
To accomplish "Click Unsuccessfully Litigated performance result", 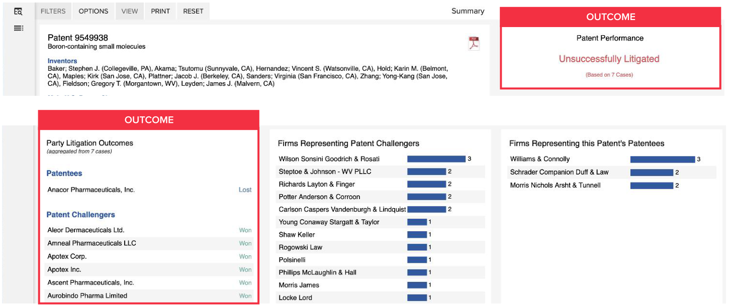I will tap(609, 59).
